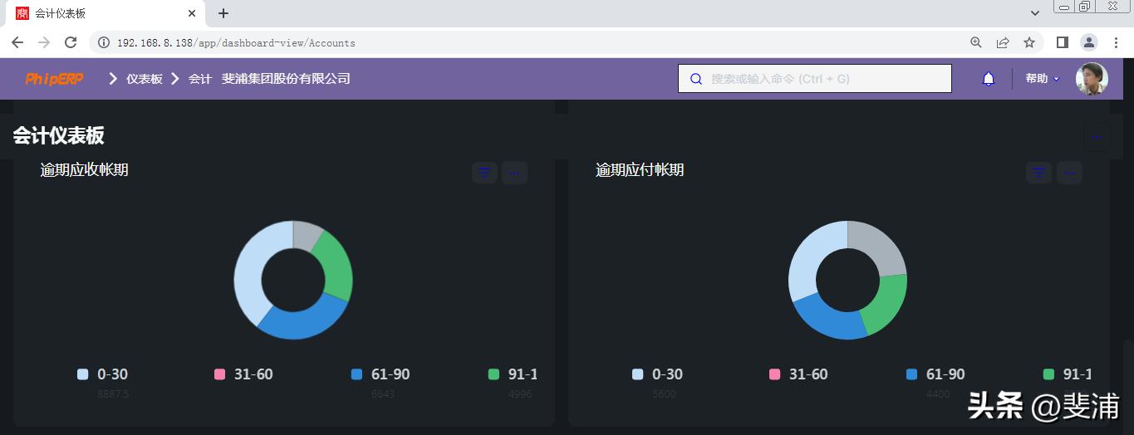Go to 仪表板 breadcrumb
The image size is (1134, 435).
click(x=145, y=79)
